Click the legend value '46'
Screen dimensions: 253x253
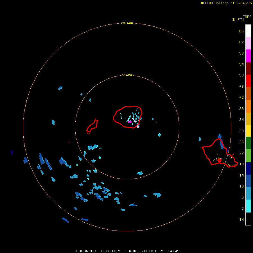pyautogui.click(x=241, y=87)
